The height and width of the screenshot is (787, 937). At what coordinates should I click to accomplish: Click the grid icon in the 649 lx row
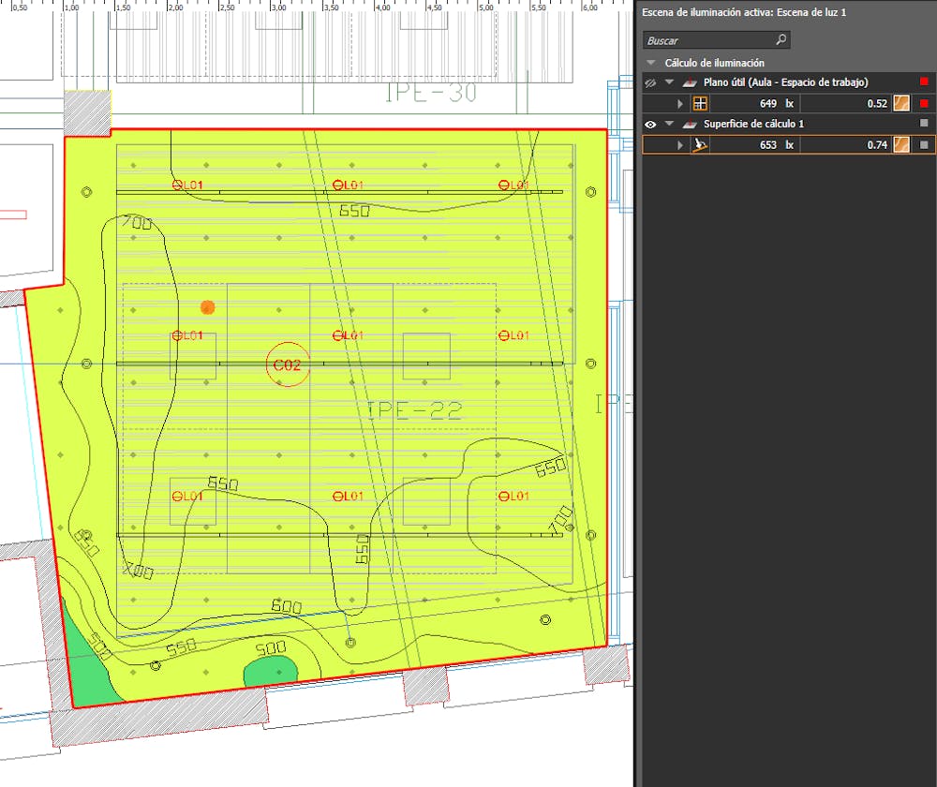click(x=699, y=104)
